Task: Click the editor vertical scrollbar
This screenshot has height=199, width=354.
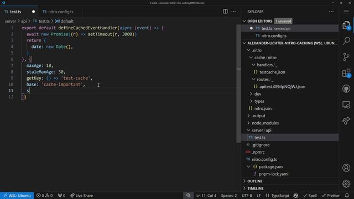Action: pos(238,83)
